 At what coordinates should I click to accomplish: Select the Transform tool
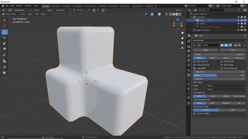(4, 49)
